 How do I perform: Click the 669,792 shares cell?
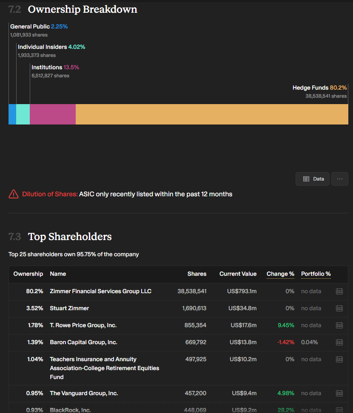(196, 342)
